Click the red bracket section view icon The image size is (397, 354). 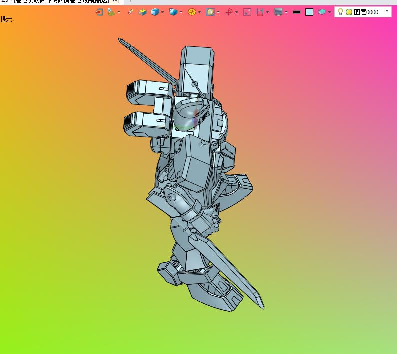(260, 12)
